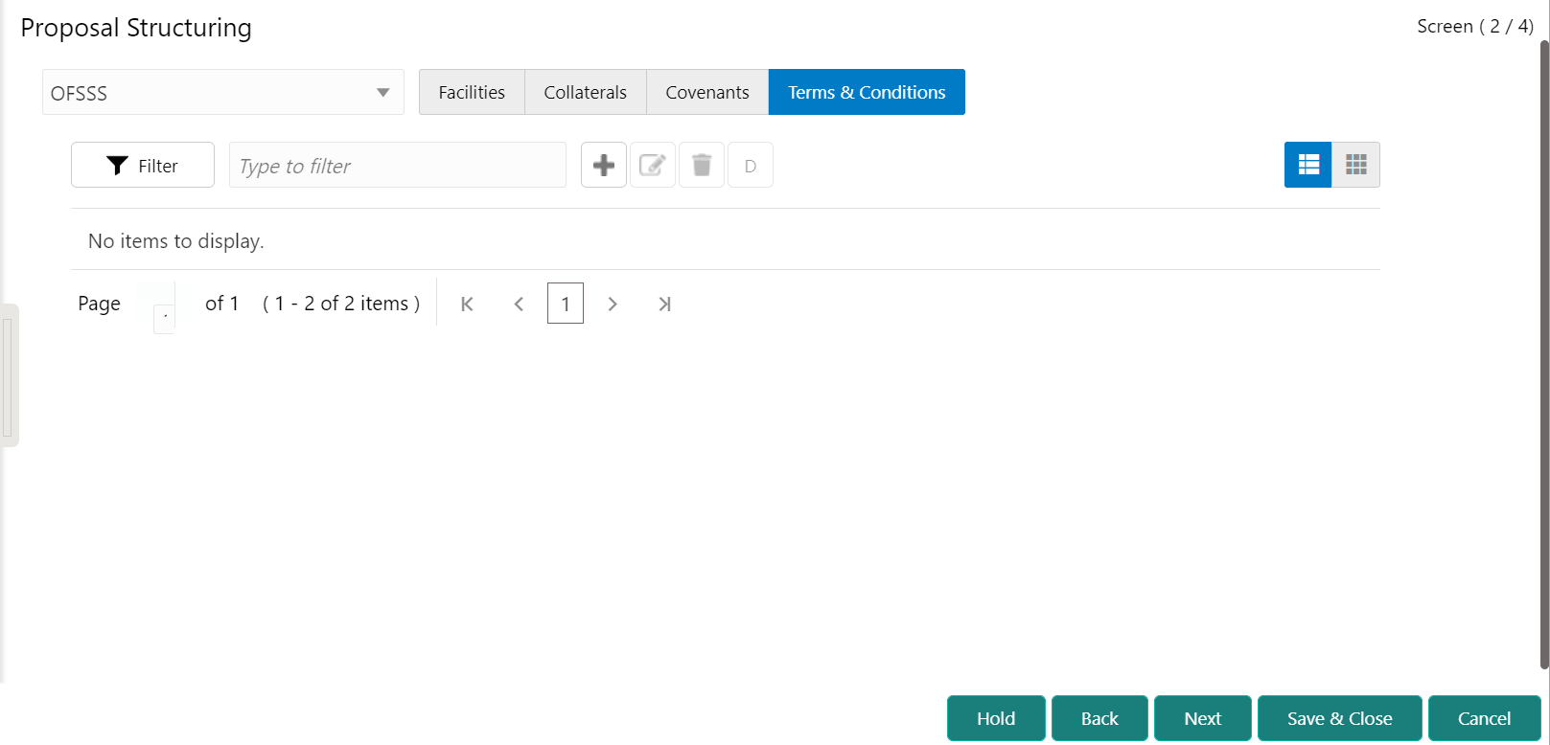This screenshot has width=1550, height=745.
Task: Expand the left side panel handle
Action: (9, 375)
